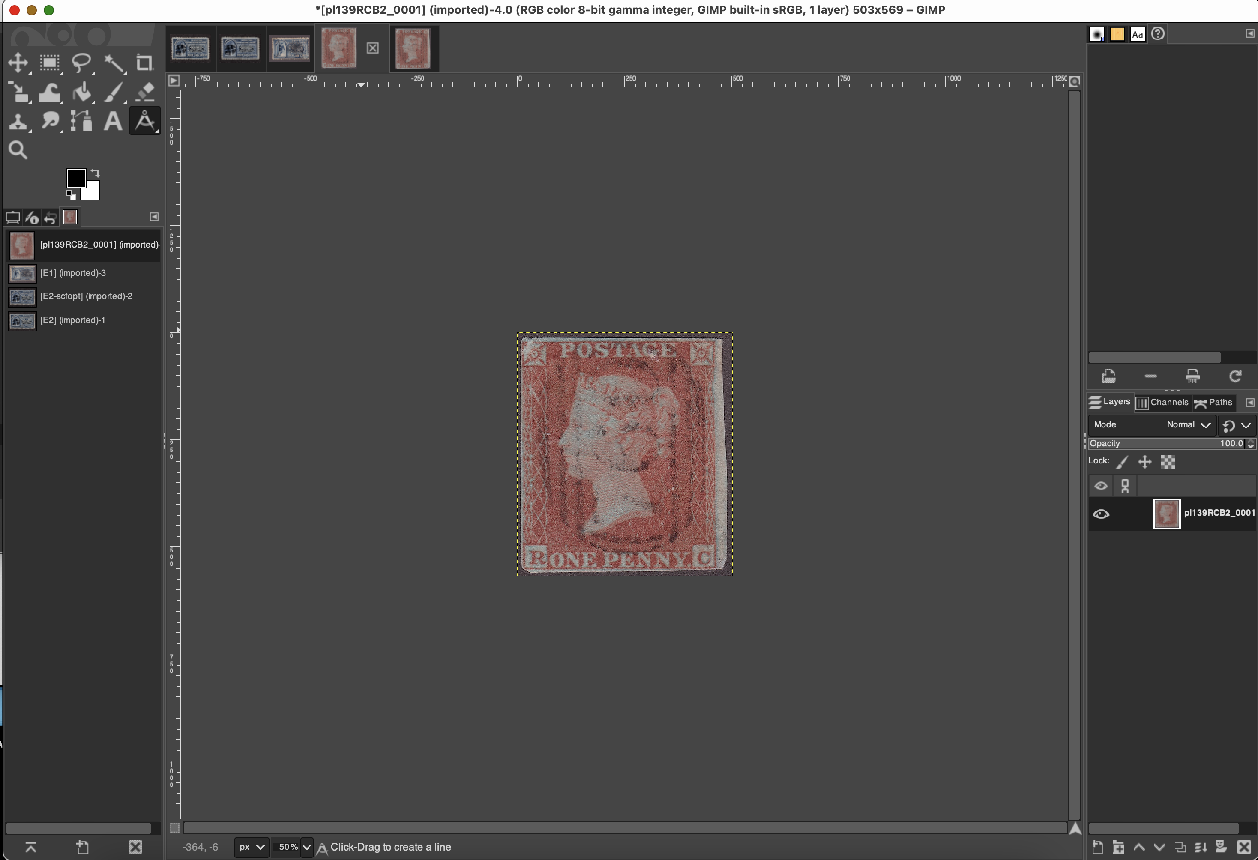Screen dimensions: 1258x860
Task: Swap foreground and background colors arrow
Action: [x=95, y=173]
